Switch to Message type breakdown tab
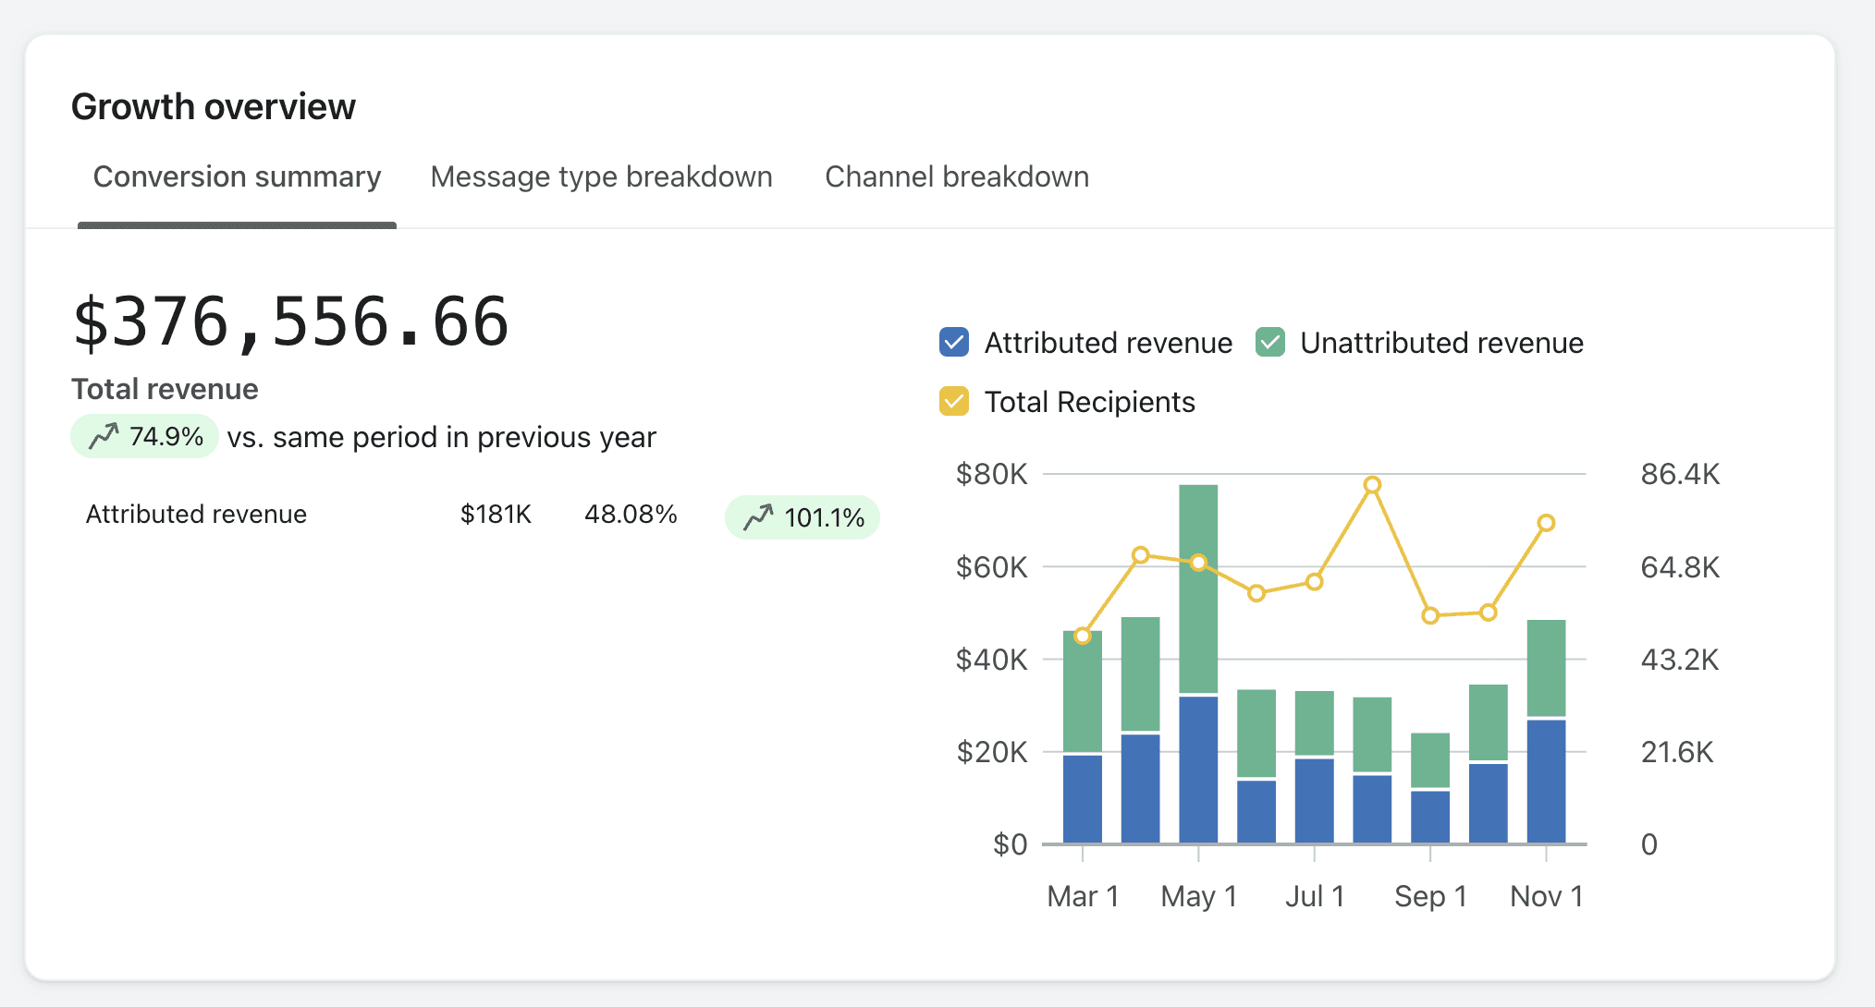Screen dimensions: 1875x1007 point(601,176)
